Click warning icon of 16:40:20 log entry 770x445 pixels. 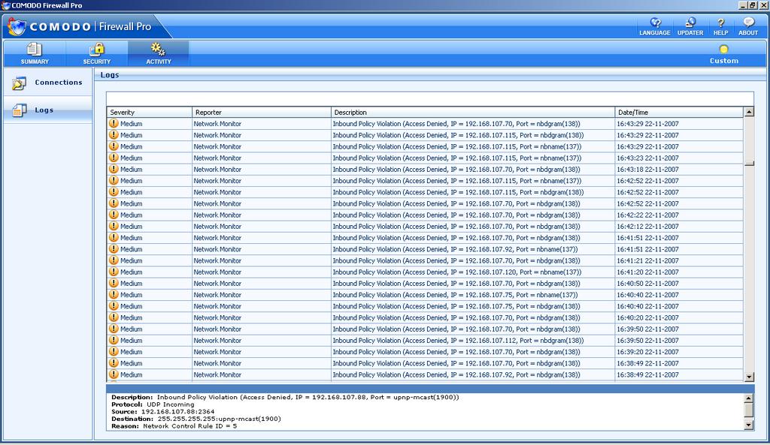tap(114, 317)
